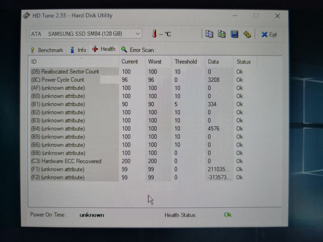Click the Data column header

click(219, 62)
